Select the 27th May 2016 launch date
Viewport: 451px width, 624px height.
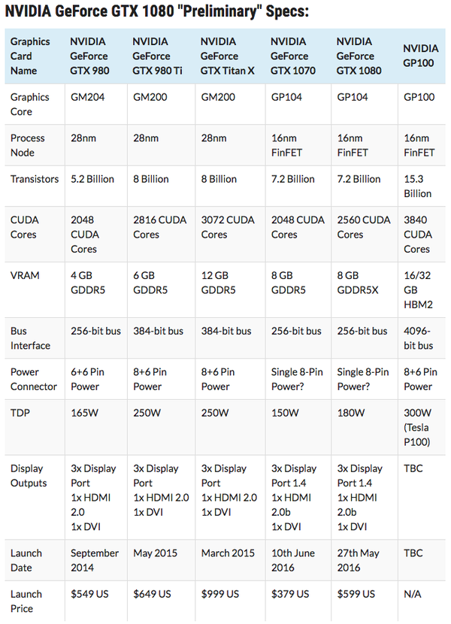[x=359, y=560]
